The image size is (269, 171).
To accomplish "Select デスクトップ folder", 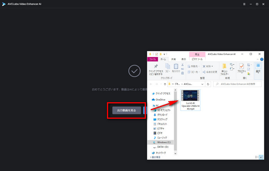I will pyautogui.click(x=160, y=119).
